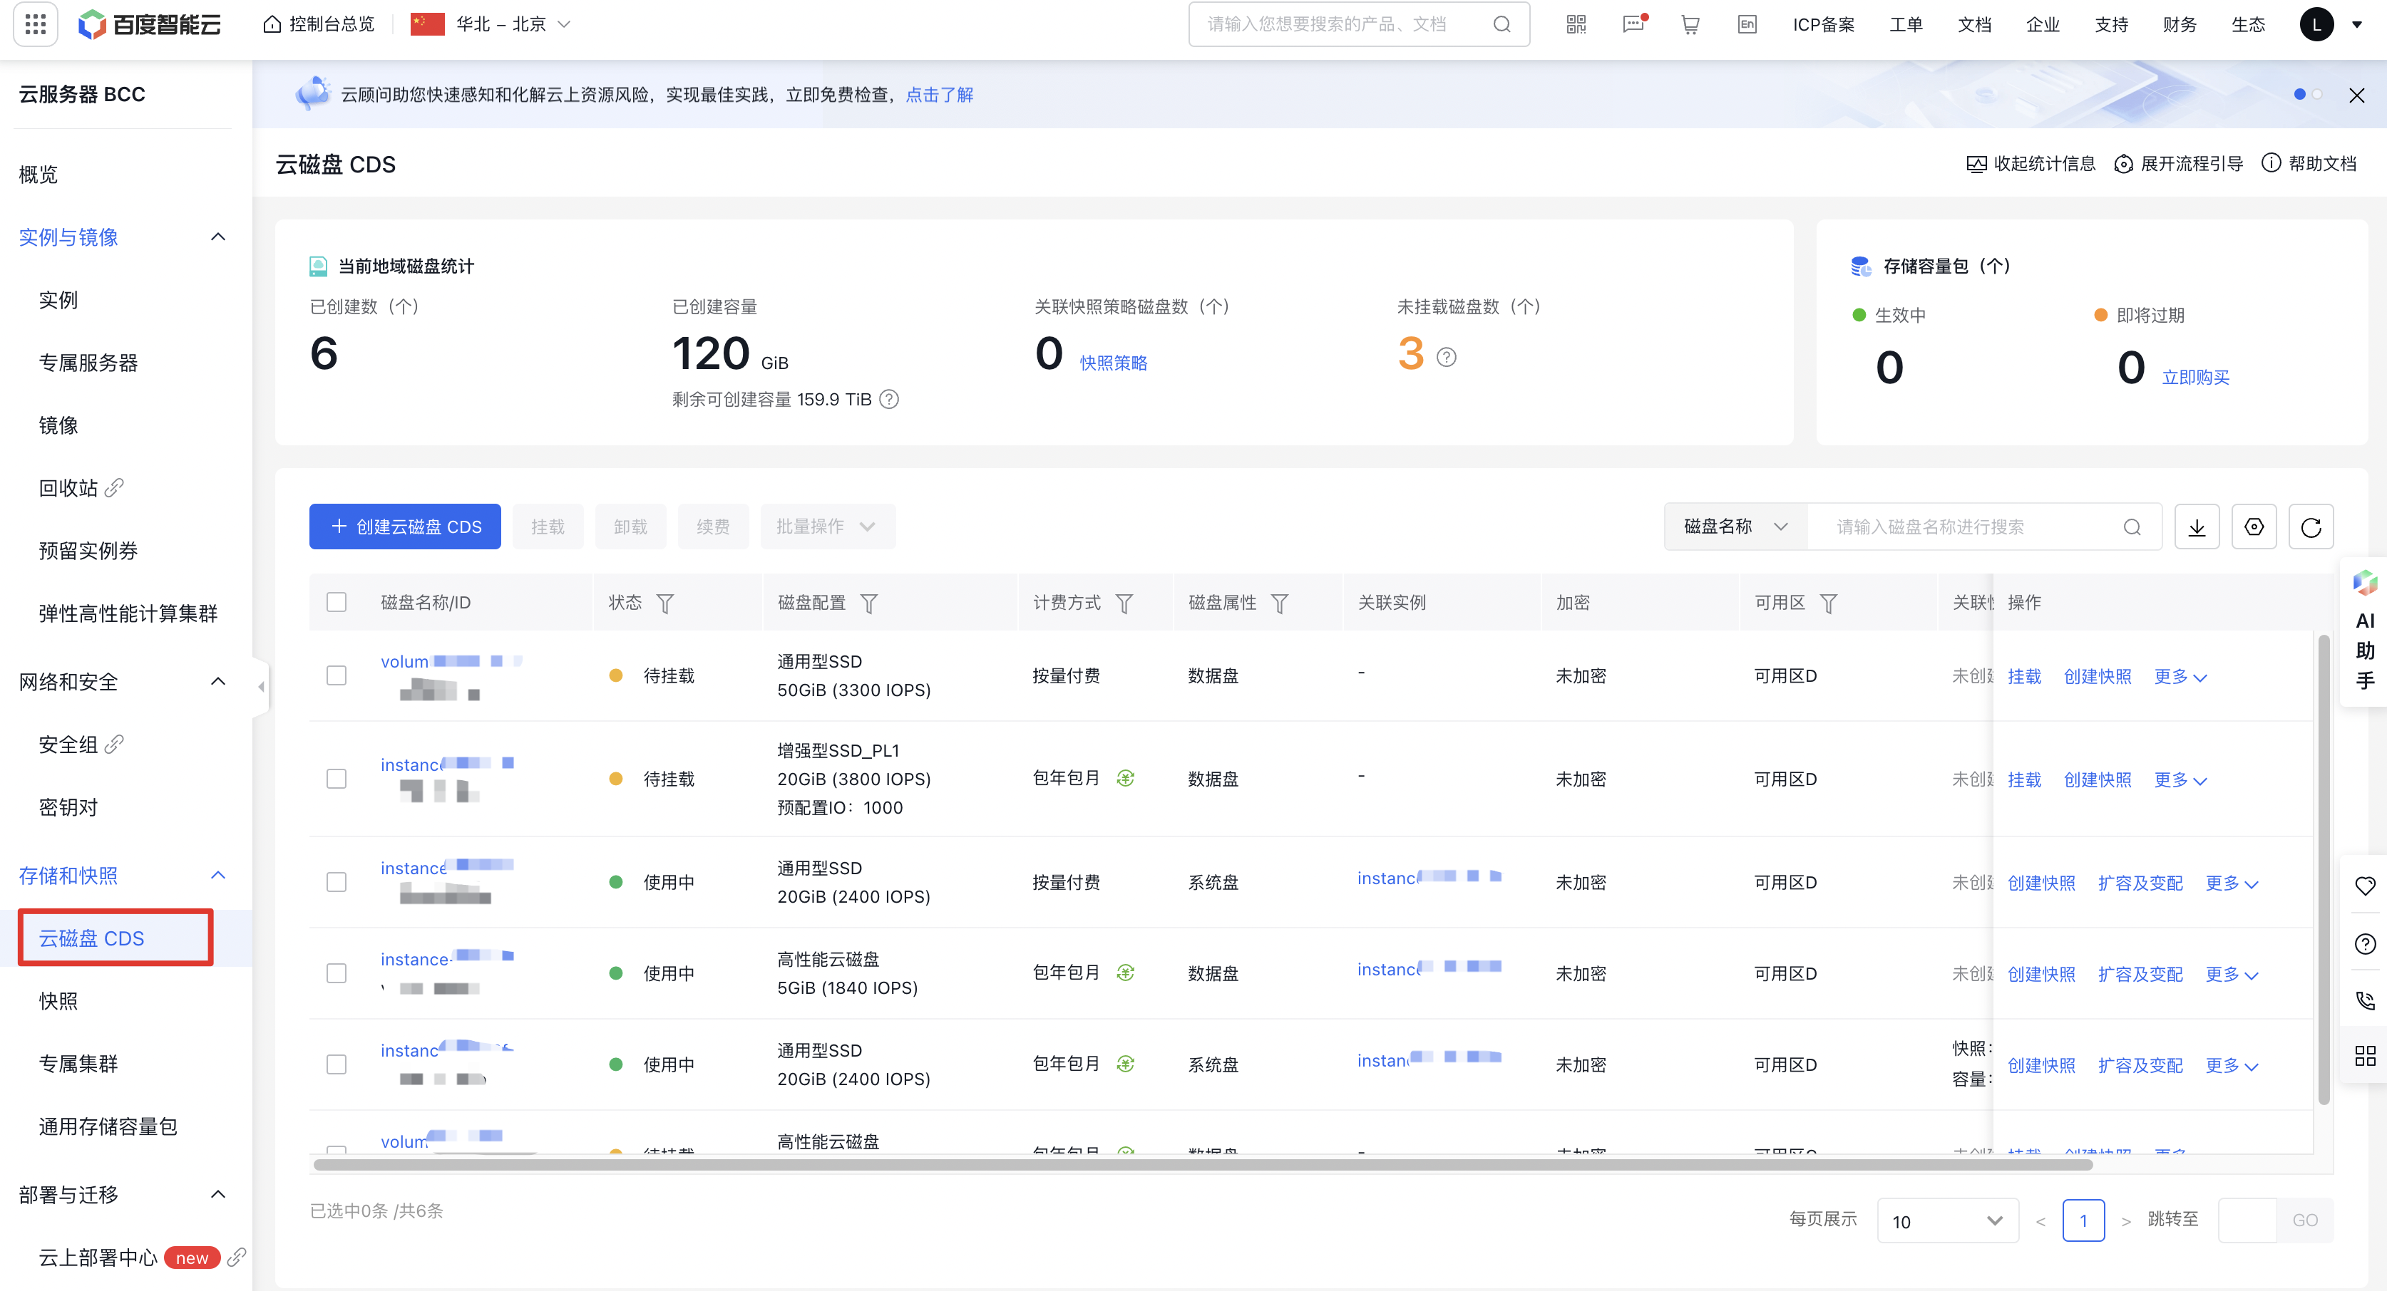The height and width of the screenshot is (1291, 2387).
Task: Close the cloud advisor banner
Action: (x=2356, y=95)
